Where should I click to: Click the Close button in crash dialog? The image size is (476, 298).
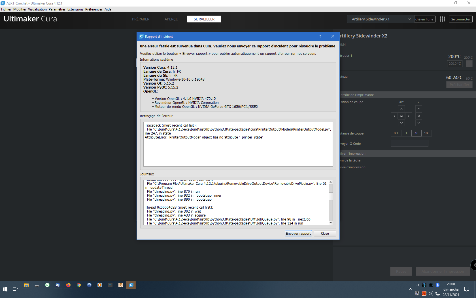tap(325, 233)
